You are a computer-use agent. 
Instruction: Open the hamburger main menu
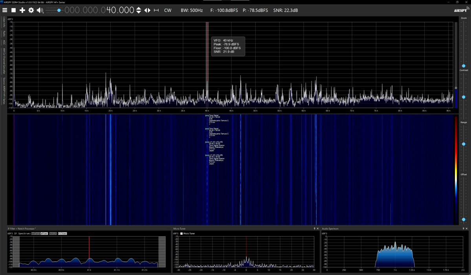tap(5, 10)
